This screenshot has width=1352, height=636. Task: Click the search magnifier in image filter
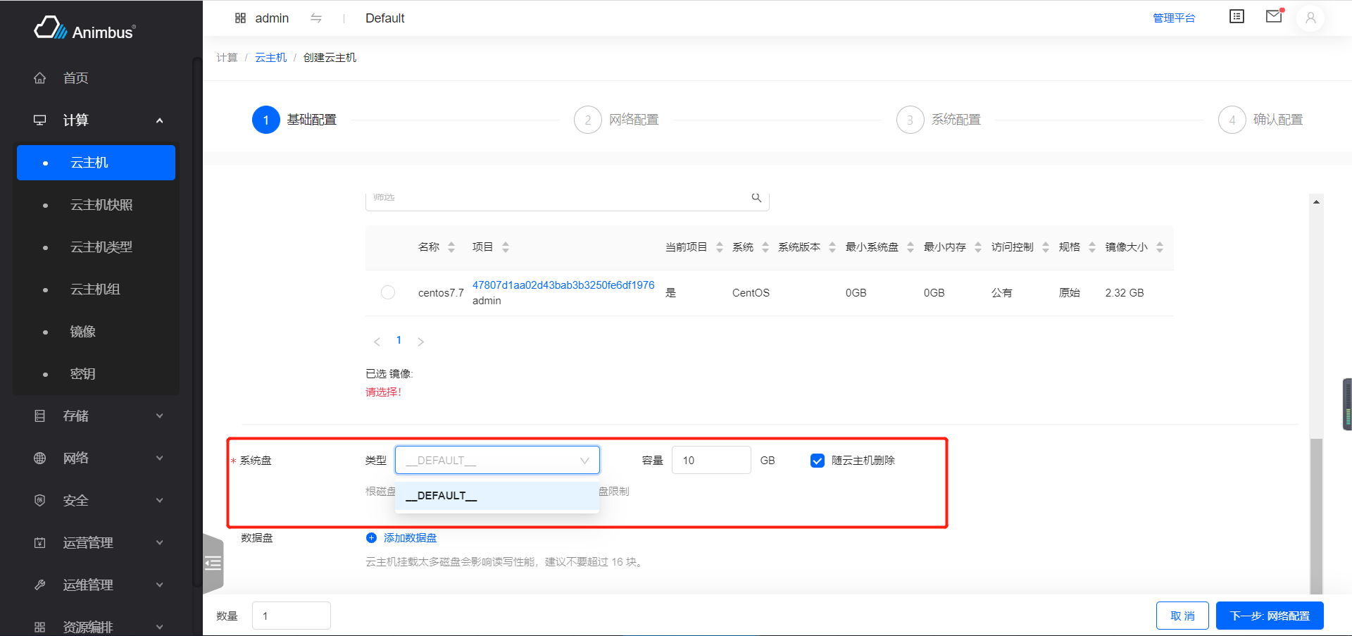pyautogui.click(x=756, y=198)
